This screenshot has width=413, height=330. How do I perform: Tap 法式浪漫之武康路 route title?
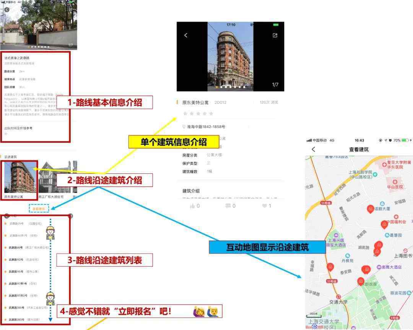click(x=17, y=58)
